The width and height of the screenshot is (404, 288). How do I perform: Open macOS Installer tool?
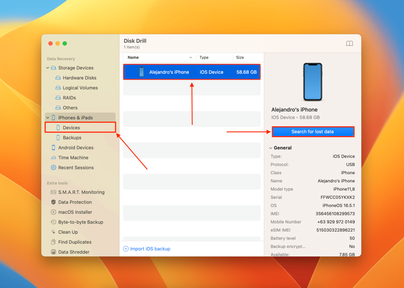pos(75,212)
